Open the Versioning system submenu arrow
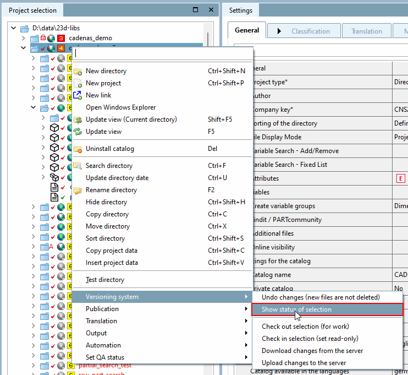Screen dimensions: 408x375 pyautogui.click(x=246, y=297)
